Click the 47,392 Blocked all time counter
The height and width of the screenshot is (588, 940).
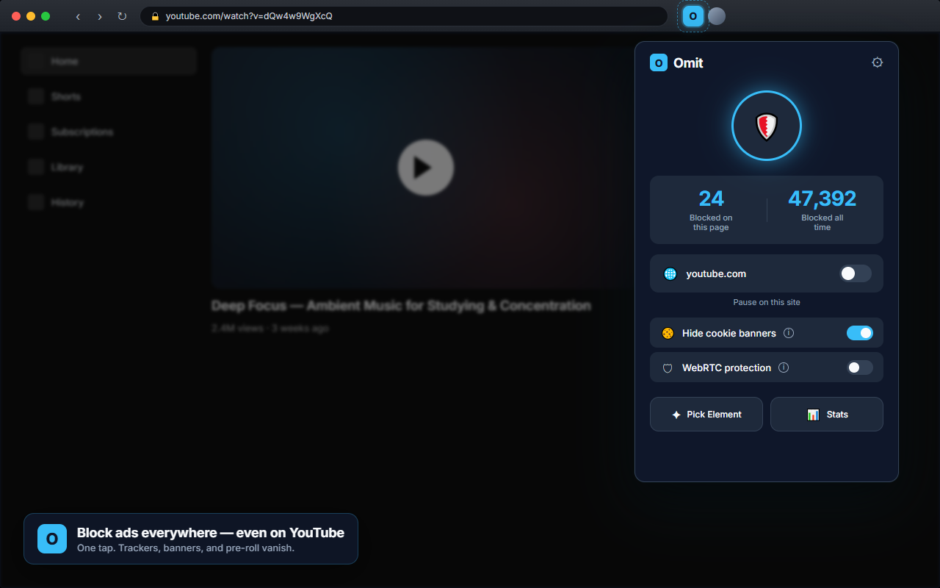click(822, 209)
